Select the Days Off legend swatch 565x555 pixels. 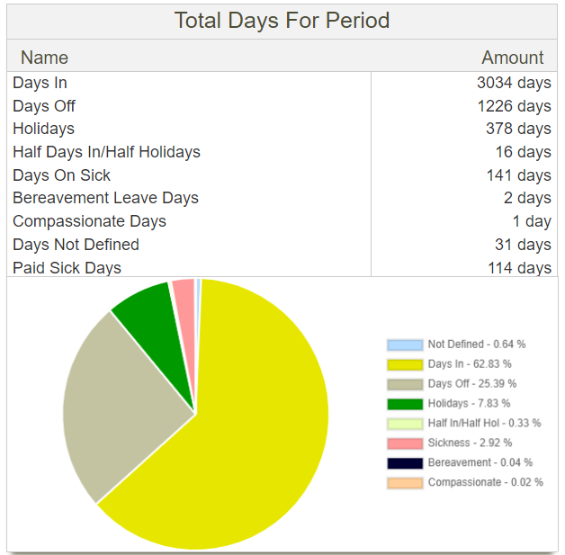pos(404,384)
